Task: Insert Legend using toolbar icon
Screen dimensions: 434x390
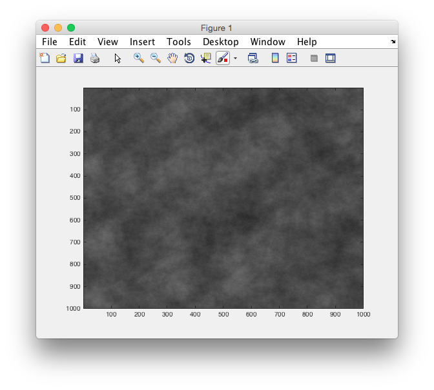Action: pyautogui.click(x=292, y=58)
